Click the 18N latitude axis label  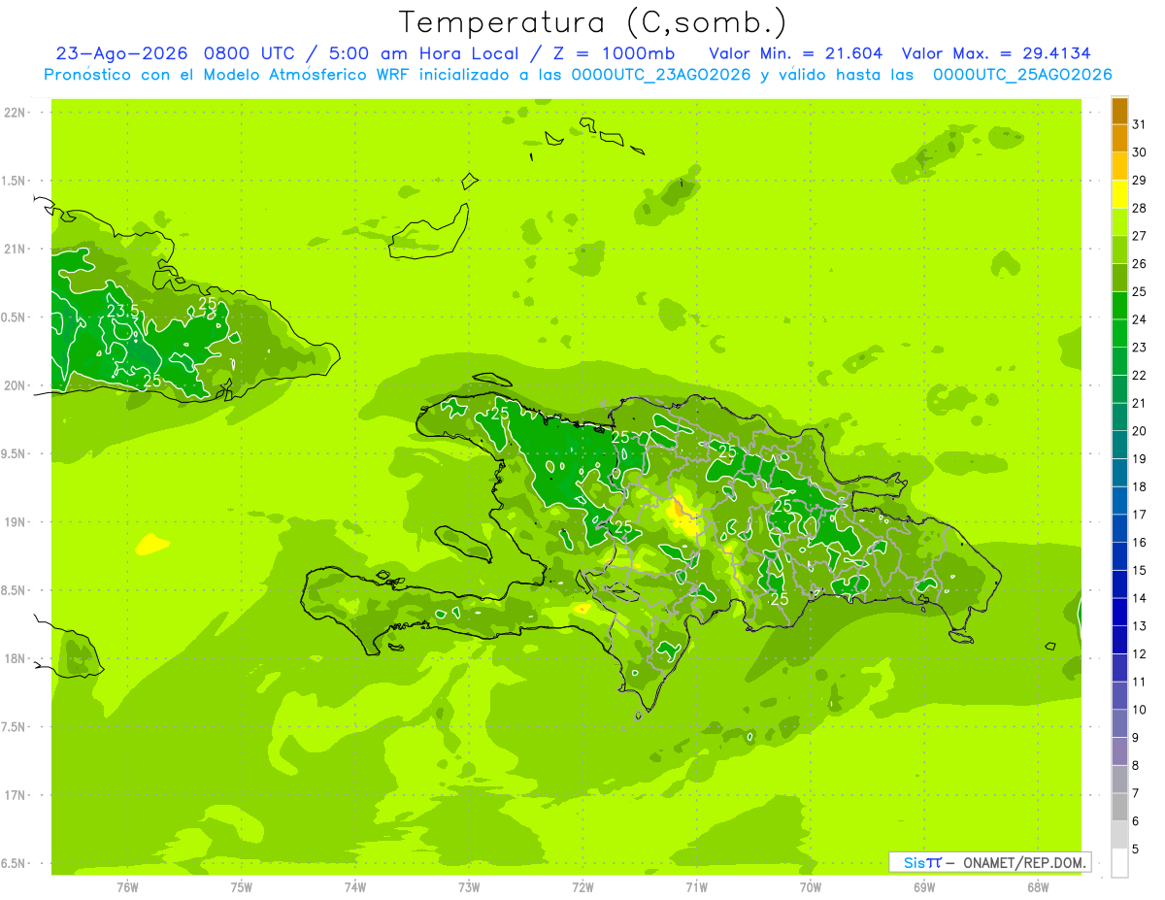[16, 658]
